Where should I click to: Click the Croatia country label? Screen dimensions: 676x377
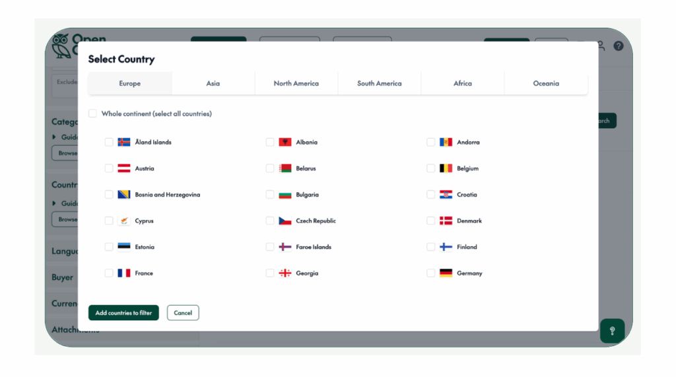[x=467, y=195]
